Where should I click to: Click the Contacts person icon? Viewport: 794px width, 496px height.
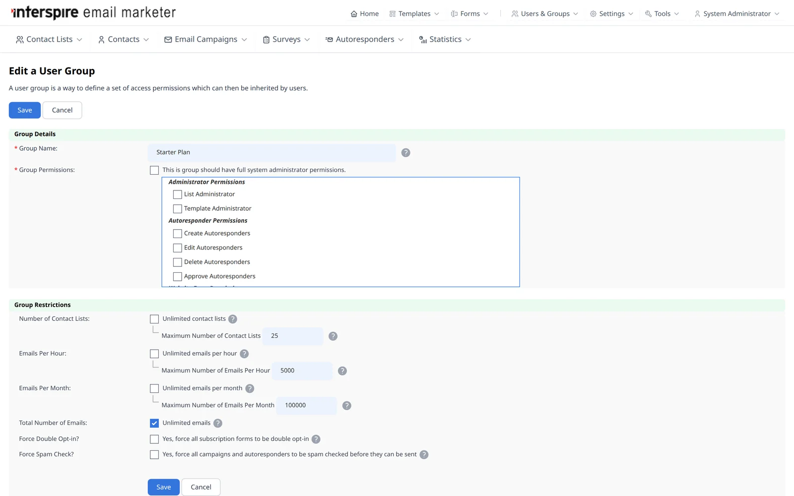pyautogui.click(x=101, y=40)
